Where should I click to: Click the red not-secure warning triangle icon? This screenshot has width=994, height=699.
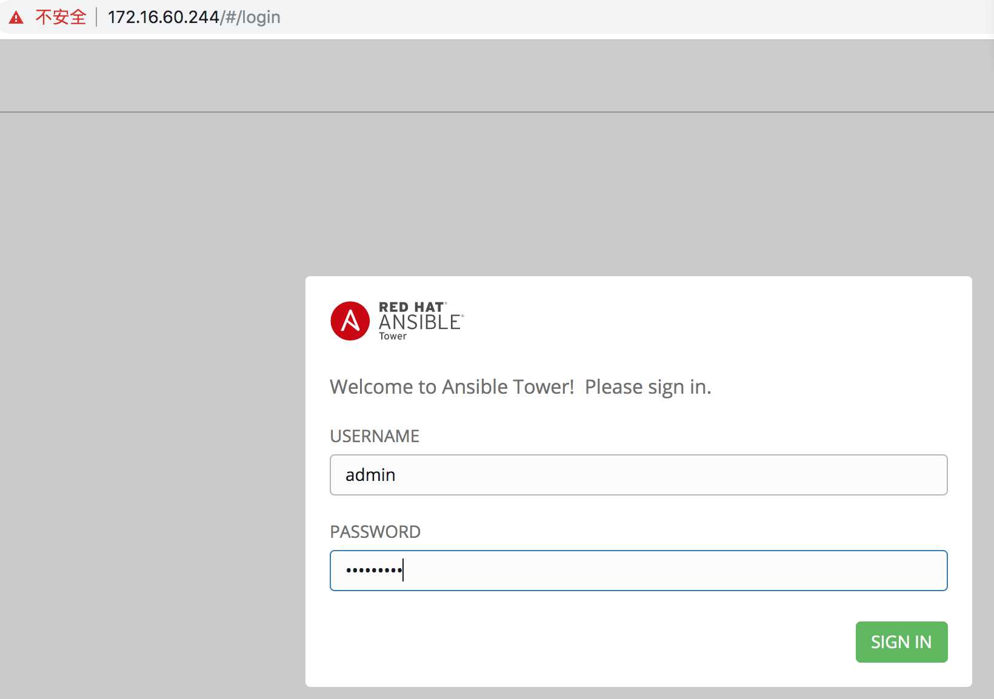(16, 18)
